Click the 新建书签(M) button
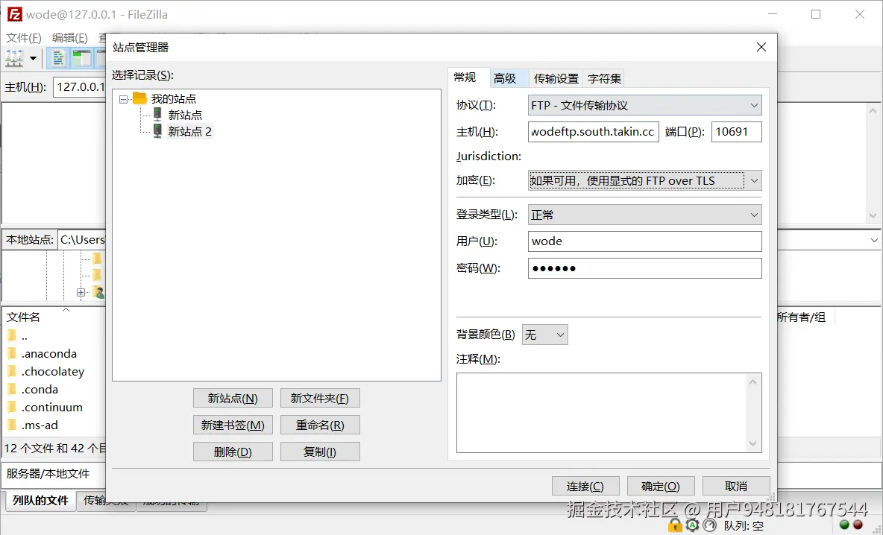Viewport: 883px width, 535px height. [x=233, y=425]
